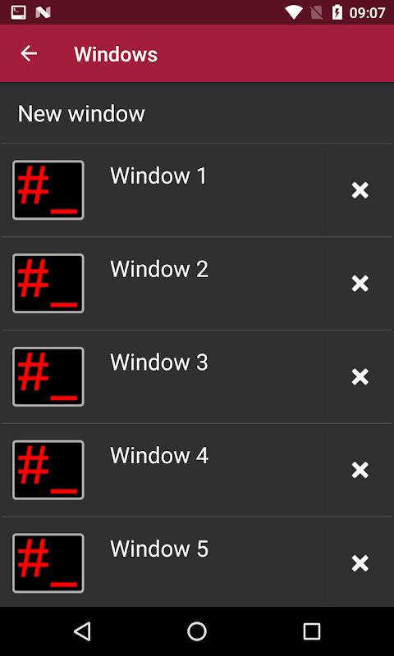Close Window 3 with its X icon
The image size is (394, 656).
(360, 377)
